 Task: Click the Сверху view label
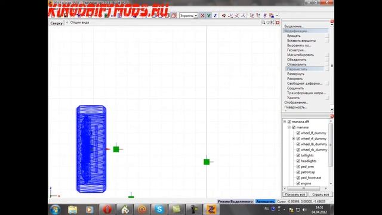click(57, 23)
